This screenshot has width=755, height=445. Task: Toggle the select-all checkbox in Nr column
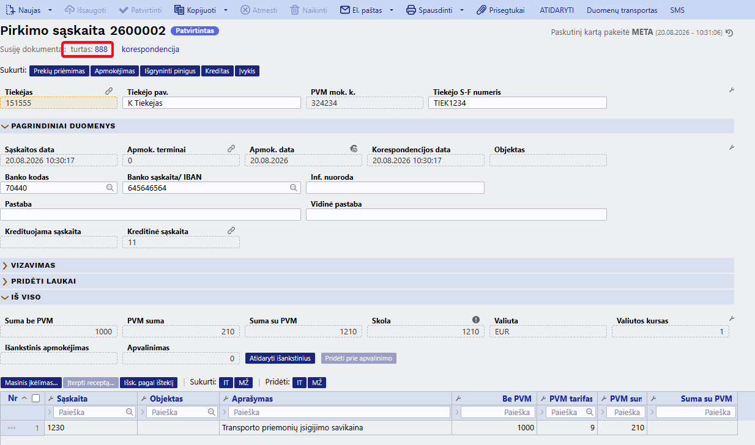(36, 399)
